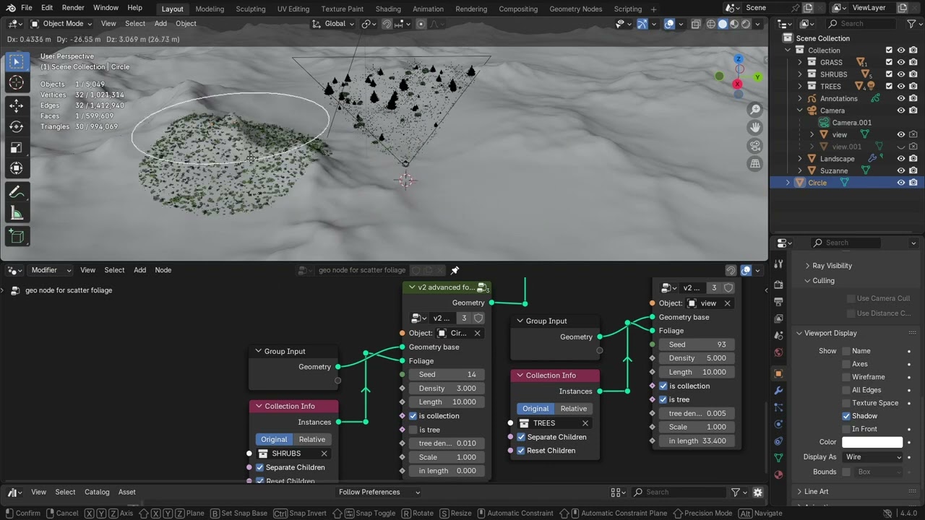Open the File menu

(x=26, y=8)
